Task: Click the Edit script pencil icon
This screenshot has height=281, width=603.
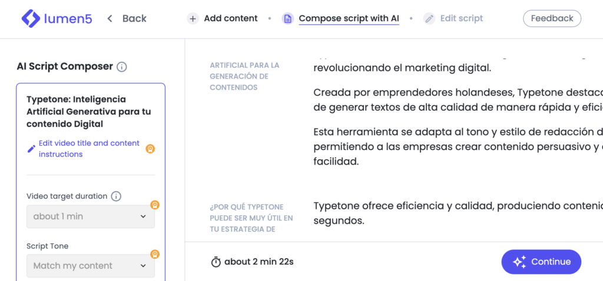Action: [x=429, y=18]
